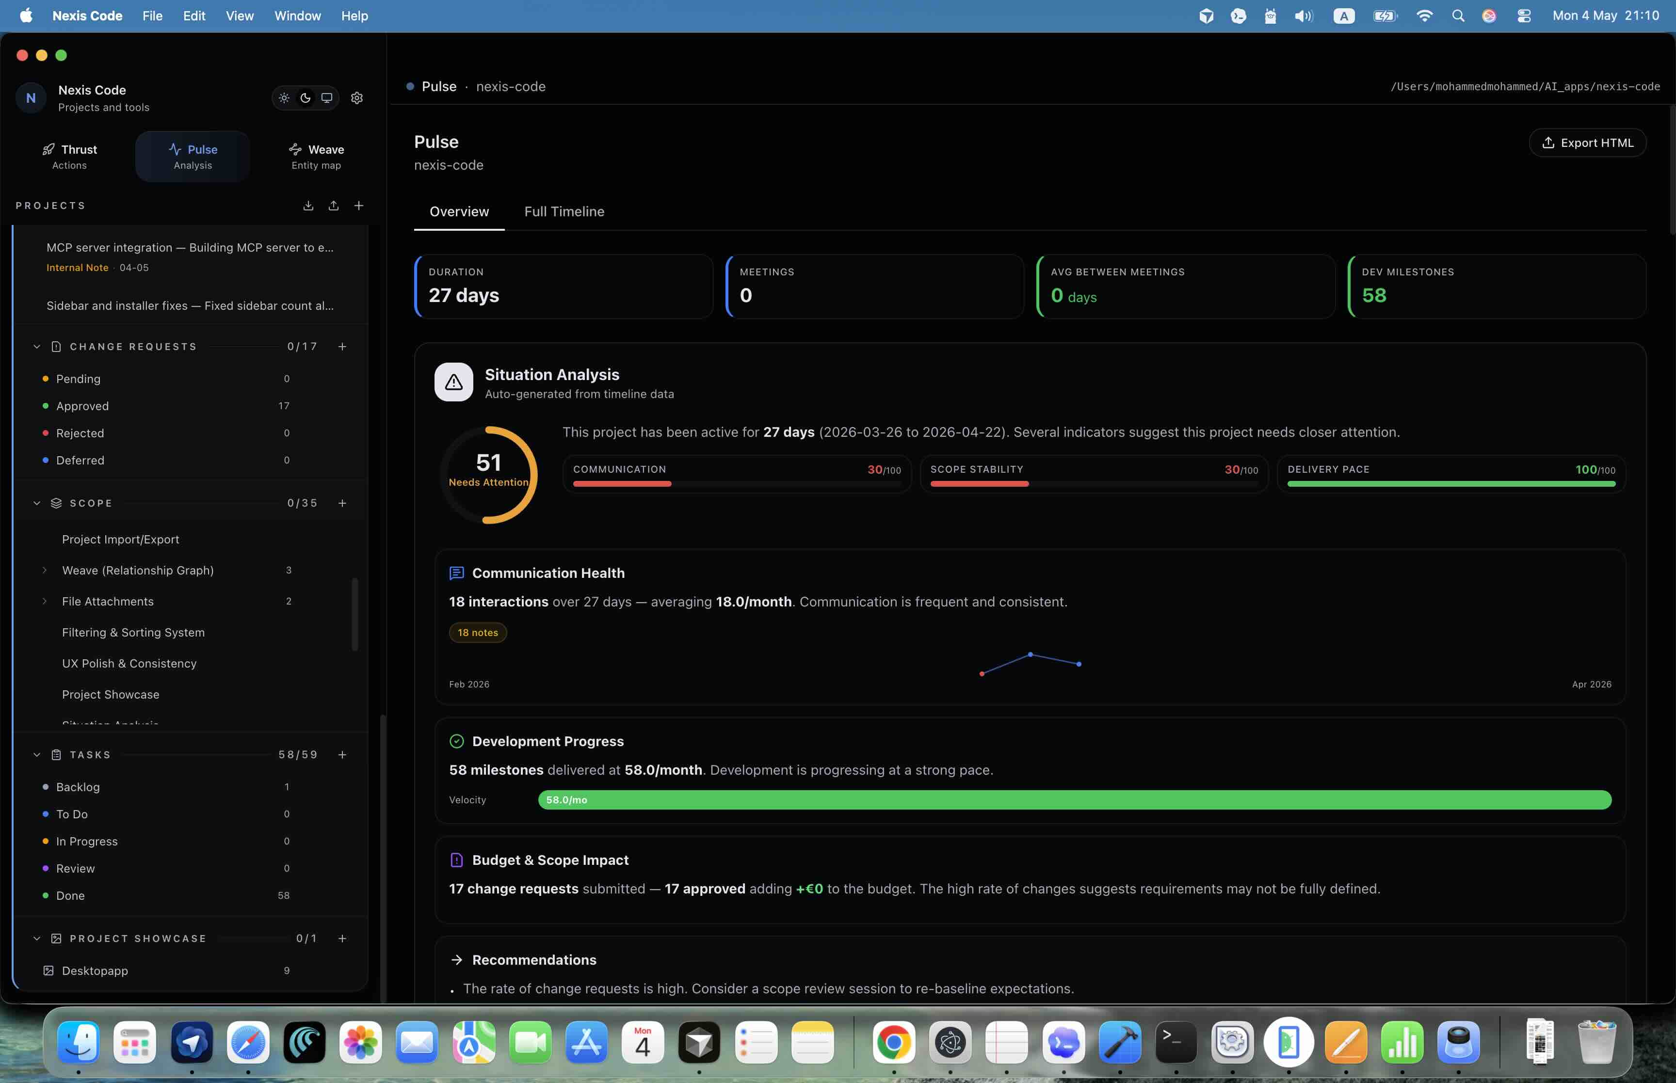The image size is (1676, 1083).
Task: Click the Dev Milestones 58 card
Action: (1497, 287)
